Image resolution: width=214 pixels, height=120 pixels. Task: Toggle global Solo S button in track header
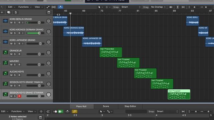[x=16, y=12]
